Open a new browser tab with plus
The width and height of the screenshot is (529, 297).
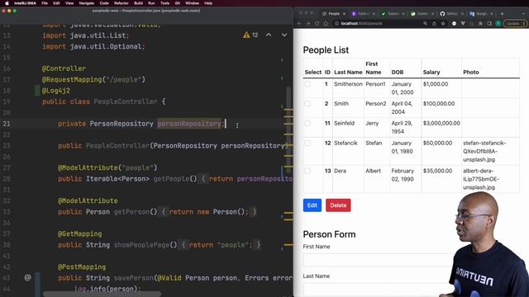click(502, 14)
